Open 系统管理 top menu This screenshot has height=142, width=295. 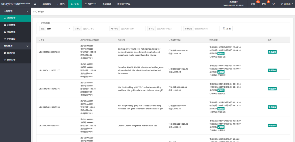click(x=107, y=4)
